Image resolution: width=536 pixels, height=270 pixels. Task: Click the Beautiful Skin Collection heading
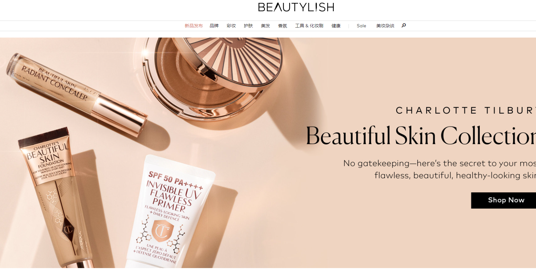(421, 135)
